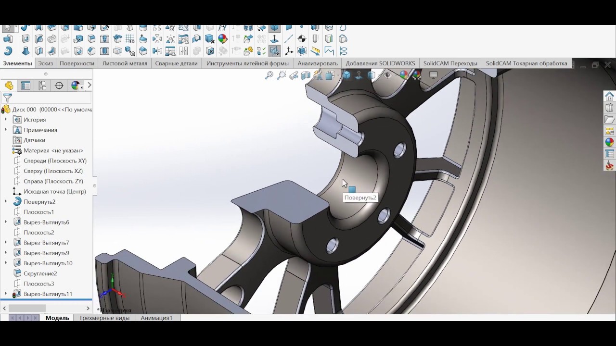The height and width of the screenshot is (346, 616).
Task: Expand the Вырез-Вытянуть10 feature node
Action: click(6, 263)
